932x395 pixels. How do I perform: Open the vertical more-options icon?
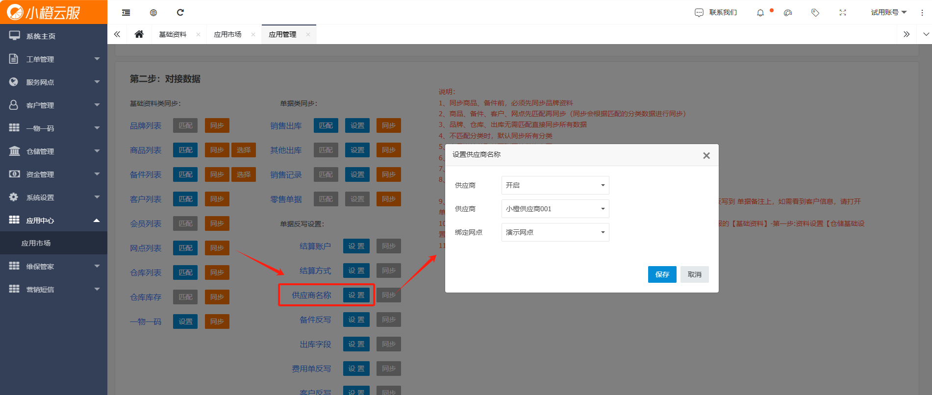click(922, 13)
